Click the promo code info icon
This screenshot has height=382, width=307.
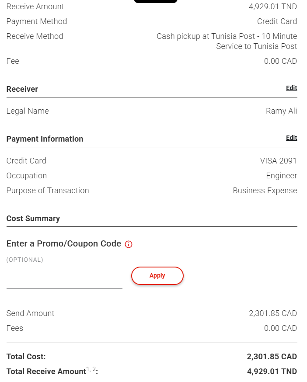click(x=129, y=244)
